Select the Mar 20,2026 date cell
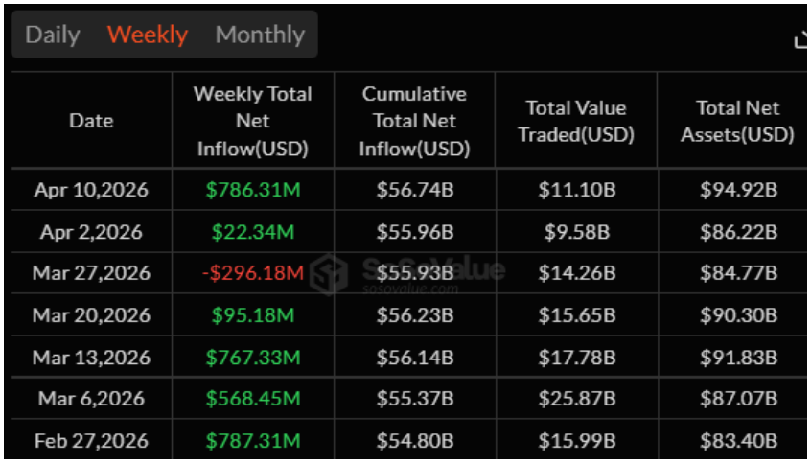Screen dimensions: 811x463 [91, 315]
